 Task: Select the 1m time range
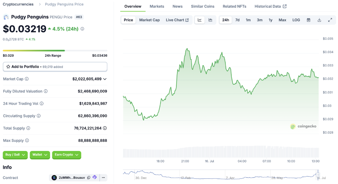click(x=248, y=20)
